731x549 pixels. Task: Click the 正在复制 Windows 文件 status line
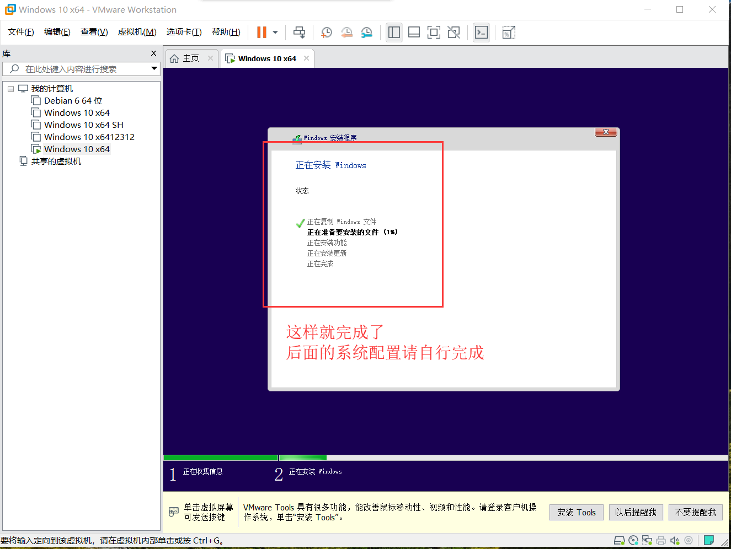(x=342, y=222)
